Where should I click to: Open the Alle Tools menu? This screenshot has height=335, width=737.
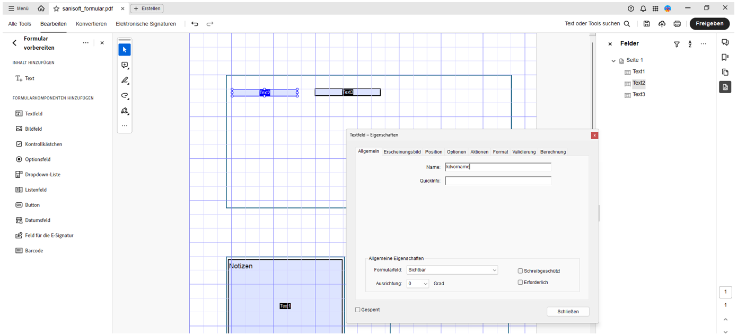(20, 24)
